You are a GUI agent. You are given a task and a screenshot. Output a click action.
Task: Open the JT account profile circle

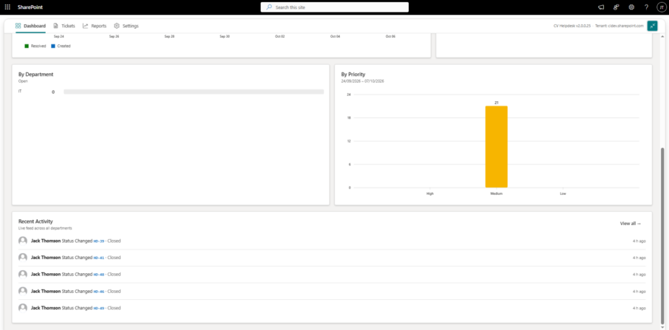tap(661, 7)
